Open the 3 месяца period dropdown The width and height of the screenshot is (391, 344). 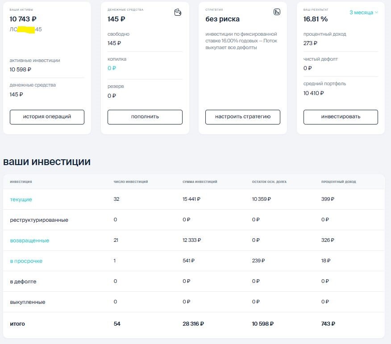pyautogui.click(x=364, y=12)
